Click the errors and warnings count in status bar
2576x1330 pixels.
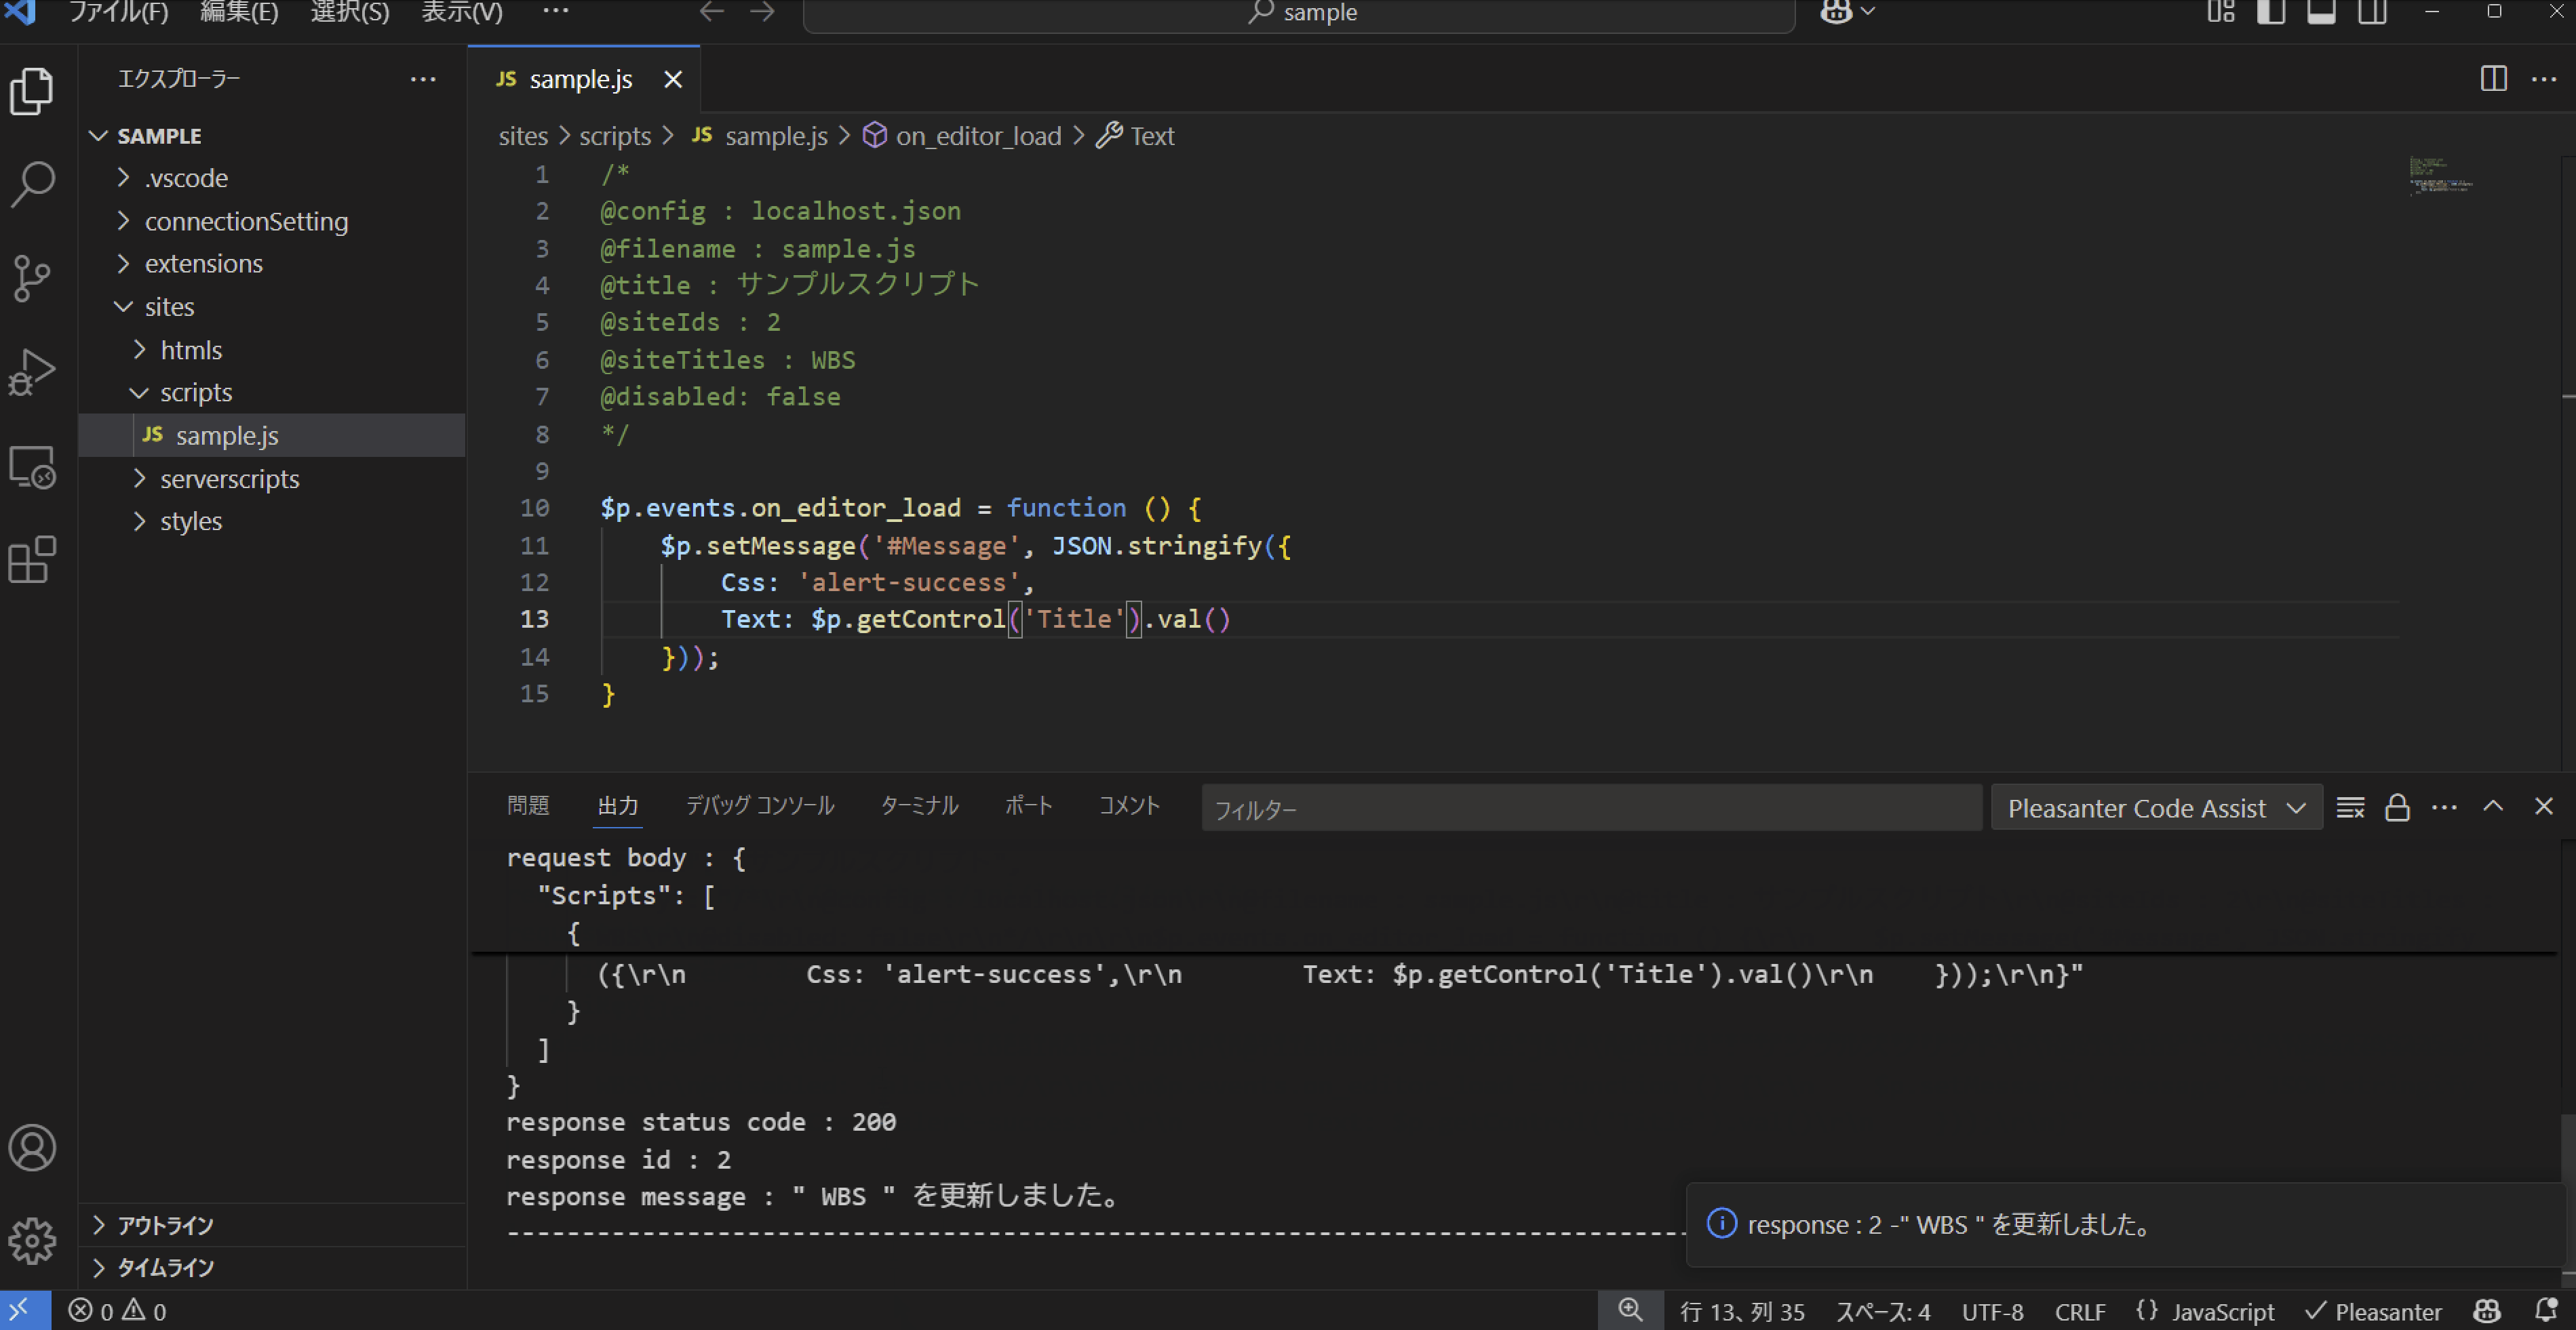(x=117, y=1310)
